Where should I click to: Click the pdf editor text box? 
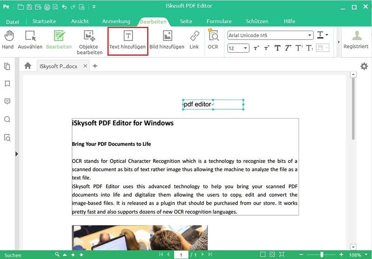pyautogui.click(x=213, y=105)
